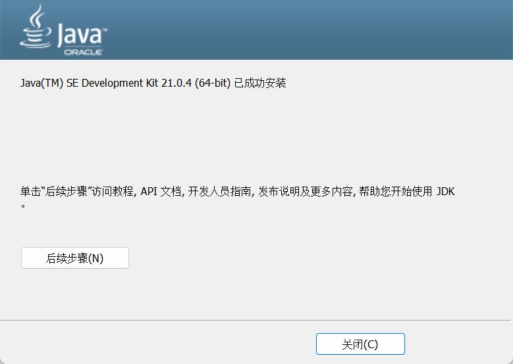This screenshot has width=513, height=364.
Task: Click the ORACLE text under the logo
Action: pos(82,52)
